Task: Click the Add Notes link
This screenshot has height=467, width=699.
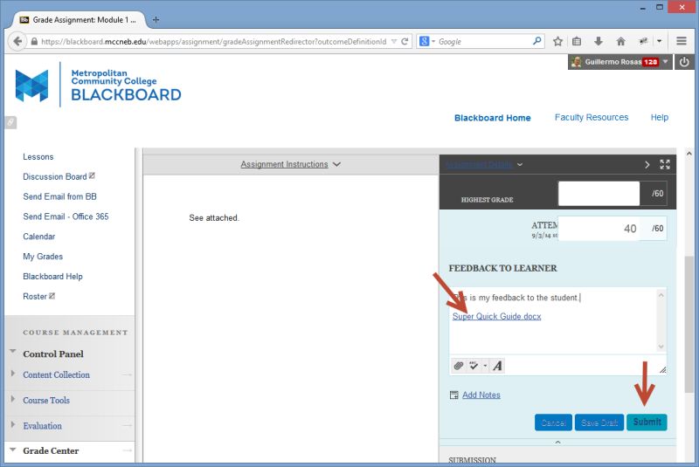Action: (481, 395)
